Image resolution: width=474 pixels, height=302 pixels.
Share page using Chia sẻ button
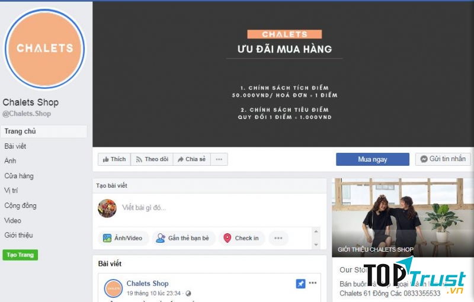pyautogui.click(x=191, y=159)
